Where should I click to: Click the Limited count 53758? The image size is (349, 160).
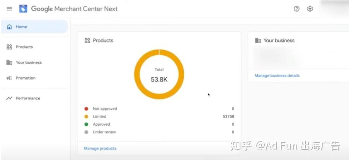click(228, 116)
